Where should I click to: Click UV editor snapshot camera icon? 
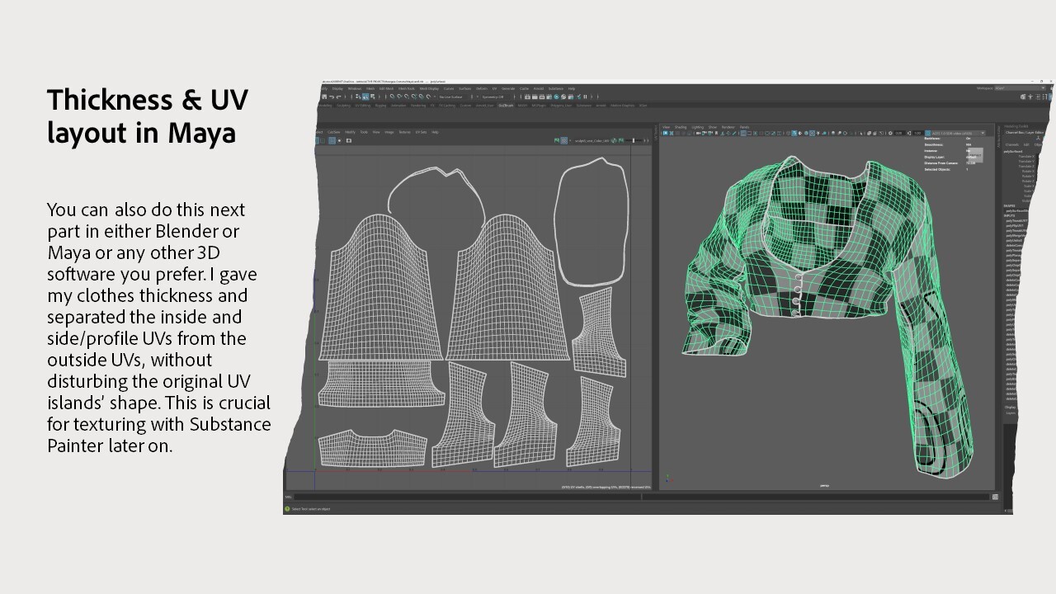click(349, 140)
